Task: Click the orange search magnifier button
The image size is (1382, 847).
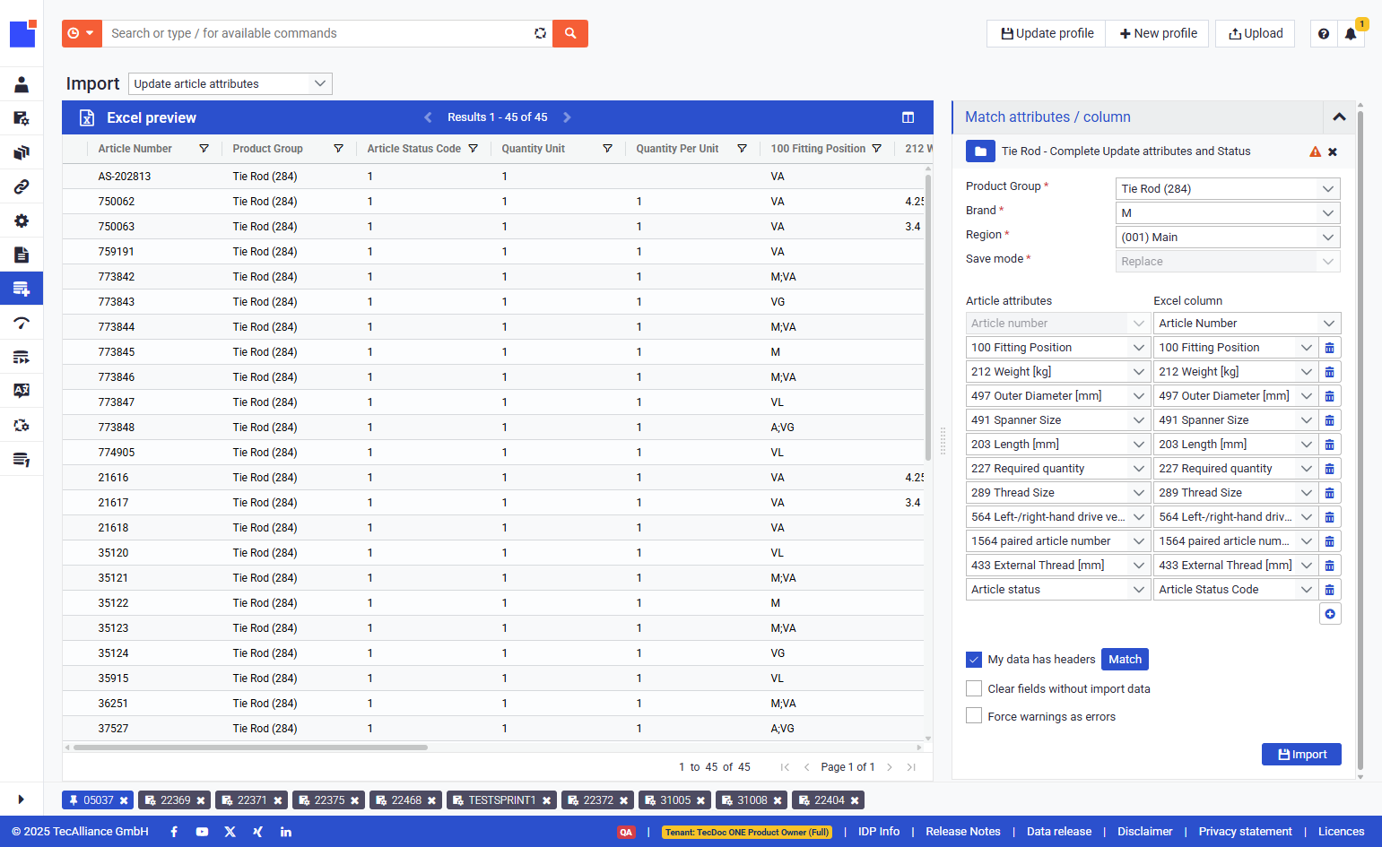Action: pos(570,33)
